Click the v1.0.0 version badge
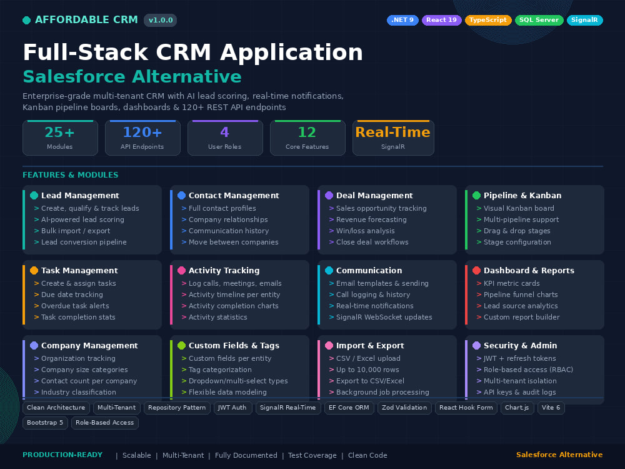The image size is (625, 469). point(160,20)
